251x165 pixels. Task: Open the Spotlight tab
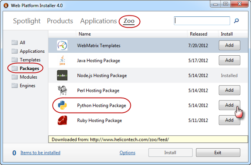pyautogui.click(x=27, y=21)
